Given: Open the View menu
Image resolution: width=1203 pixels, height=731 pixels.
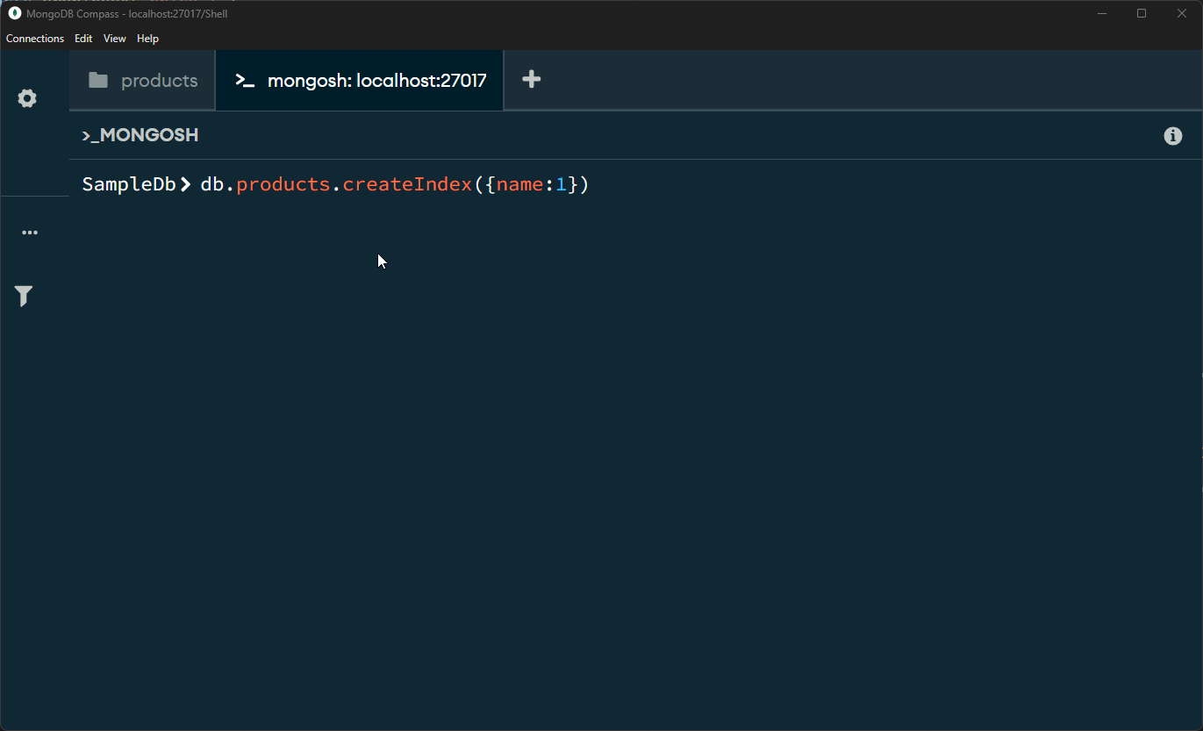Looking at the screenshot, I should coord(115,39).
